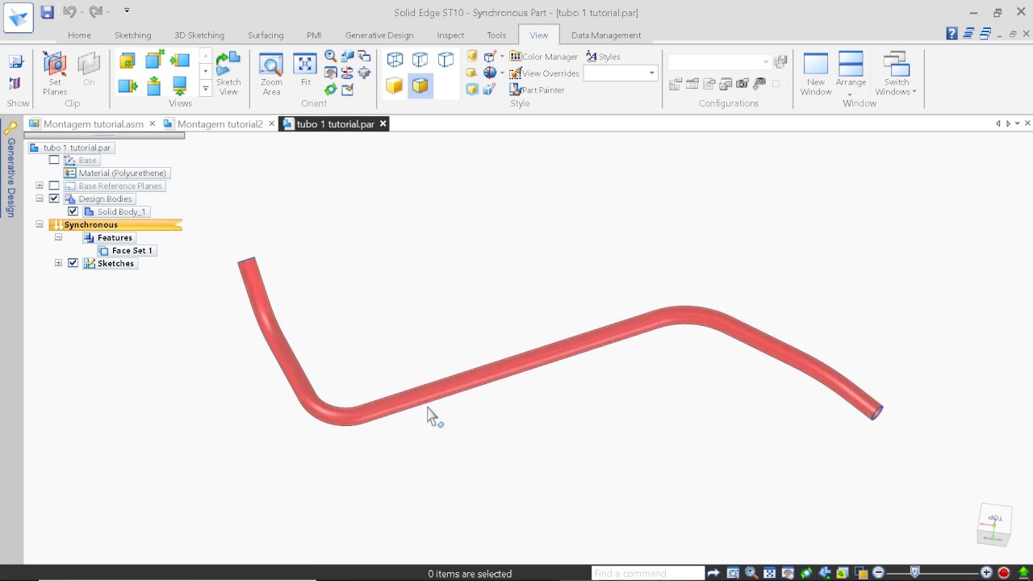Click the green upload arrow icon
Screen dimensions: 1033x581
1023,573
